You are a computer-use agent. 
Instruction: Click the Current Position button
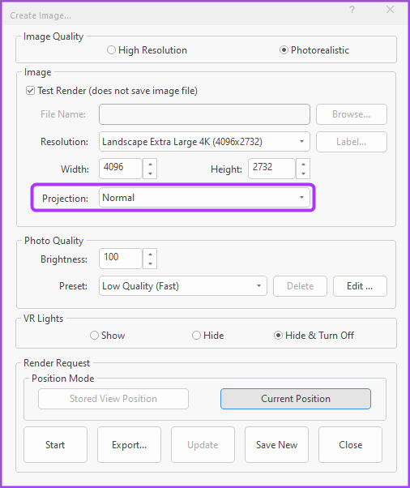[x=296, y=398]
